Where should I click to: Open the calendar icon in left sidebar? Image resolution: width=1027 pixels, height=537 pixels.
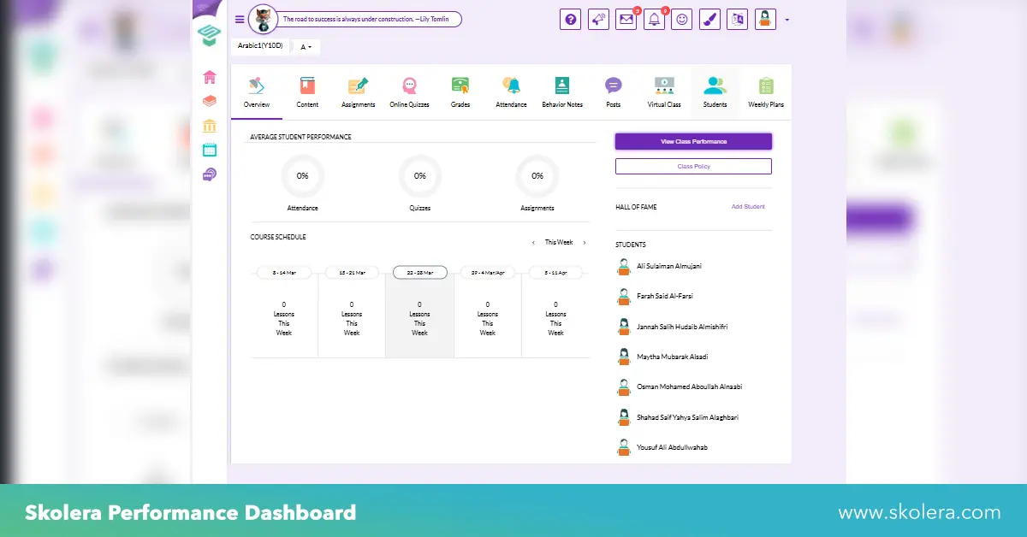(x=210, y=150)
